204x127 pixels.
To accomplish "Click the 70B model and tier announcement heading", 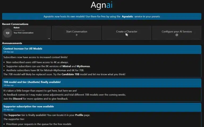I will [32, 82].
